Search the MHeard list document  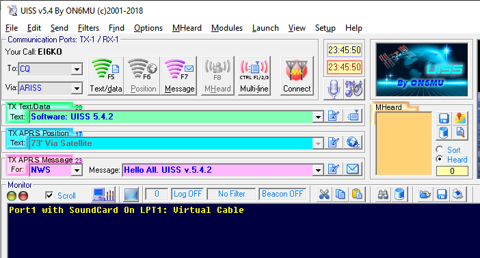(x=460, y=132)
